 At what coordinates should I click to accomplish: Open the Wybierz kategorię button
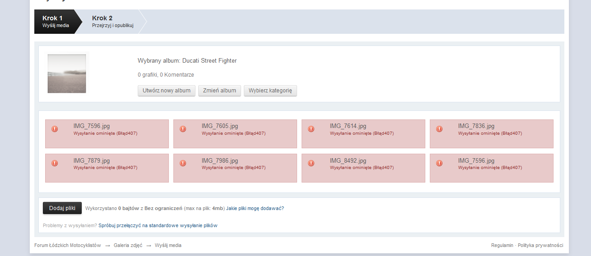click(270, 91)
